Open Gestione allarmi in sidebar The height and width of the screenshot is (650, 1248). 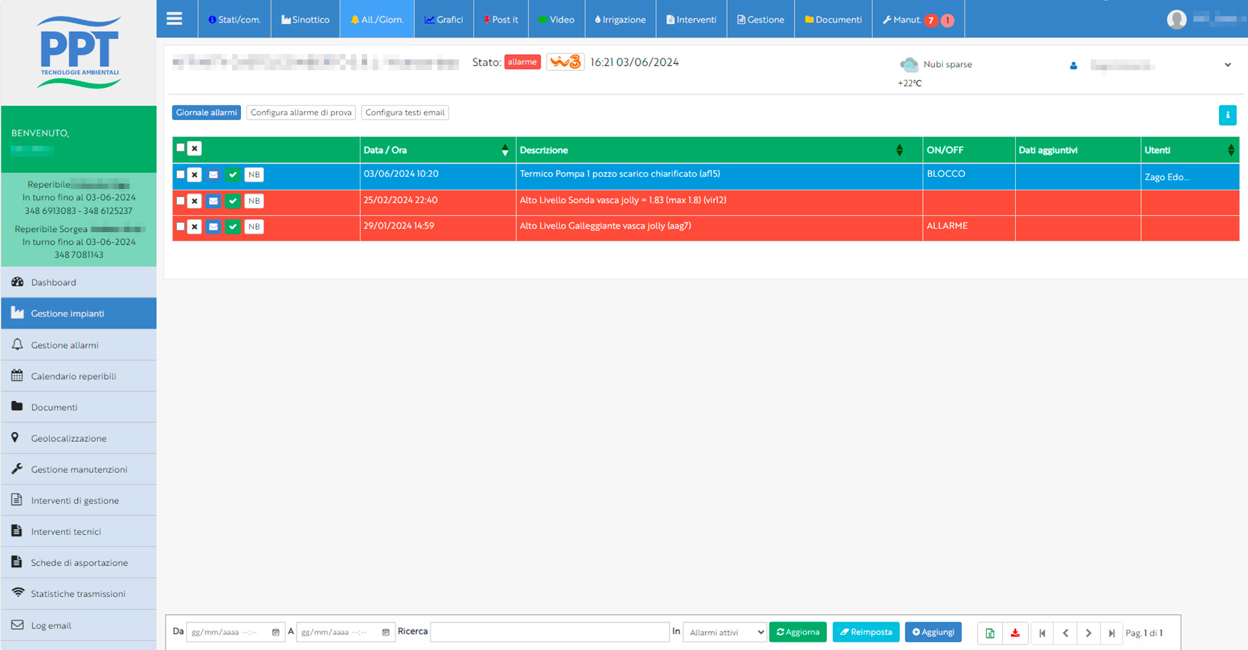[79, 345]
